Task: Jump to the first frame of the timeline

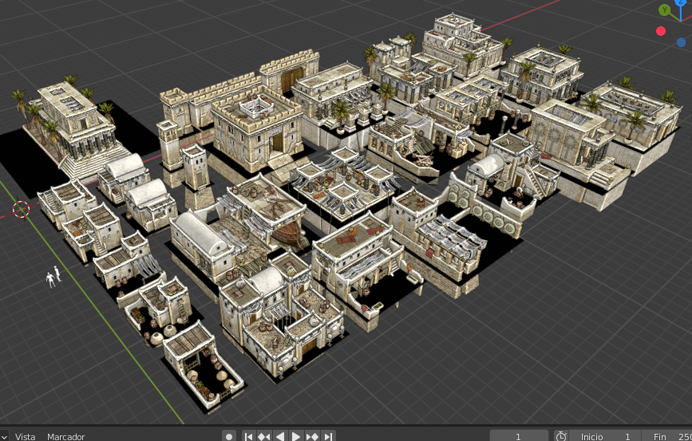Action: [x=249, y=436]
